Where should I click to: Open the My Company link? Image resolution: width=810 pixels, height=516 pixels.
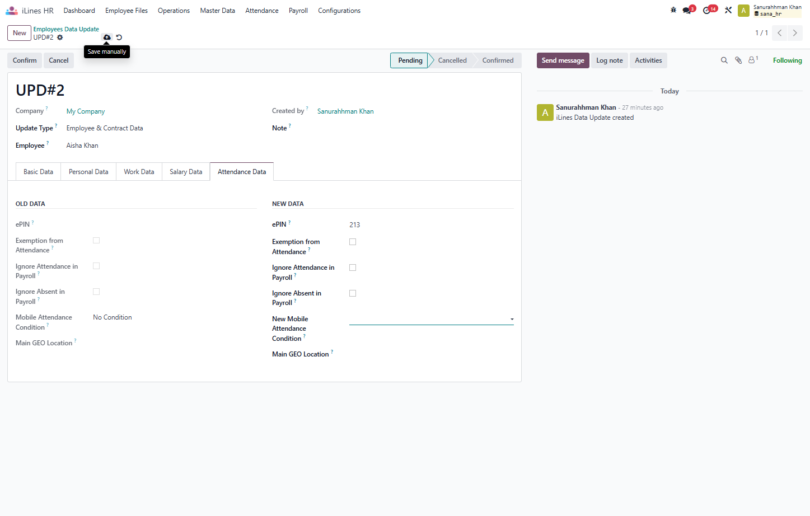tap(86, 111)
